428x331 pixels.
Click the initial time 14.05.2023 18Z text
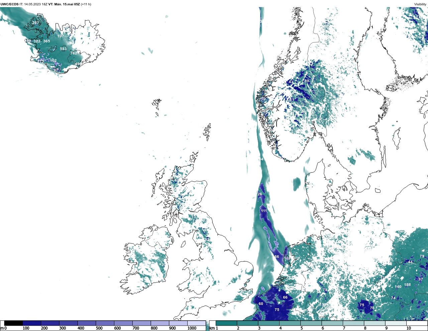coord(35,4)
